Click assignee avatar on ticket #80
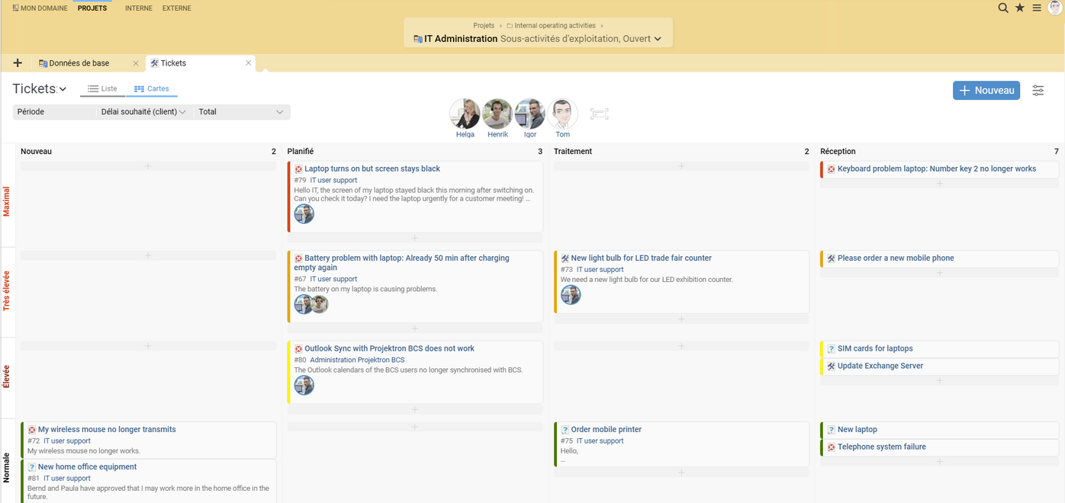This screenshot has width=1065, height=503. (x=304, y=385)
